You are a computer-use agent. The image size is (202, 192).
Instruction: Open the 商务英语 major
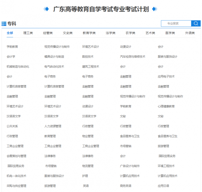pos(126,186)
